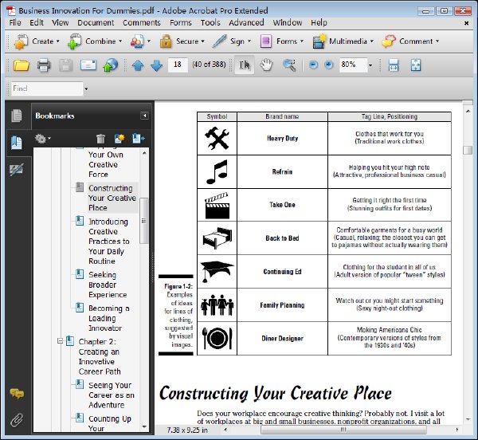Open the Window menu
The height and width of the screenshot is (440, 478).
point(288,22)
